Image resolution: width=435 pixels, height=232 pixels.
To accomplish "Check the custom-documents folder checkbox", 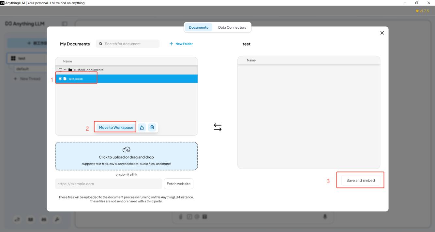I will click(60, 70).
